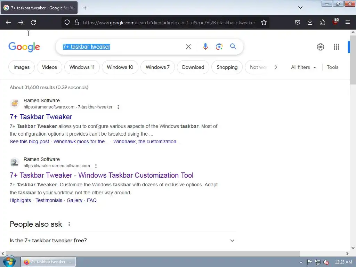Save page to Pocket

coord(298,23)
